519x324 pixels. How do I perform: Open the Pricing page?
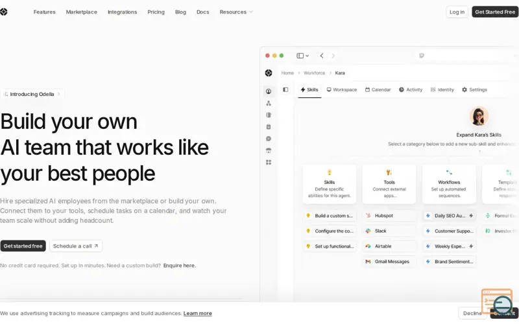pyautogui.click(x=156, y=12)
